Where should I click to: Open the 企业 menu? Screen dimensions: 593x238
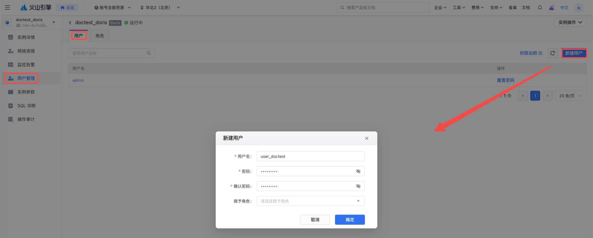tap(440, 7)
